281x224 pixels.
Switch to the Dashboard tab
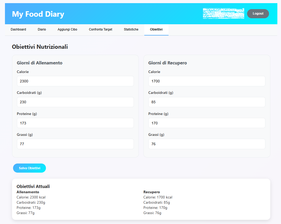[18, 29]
